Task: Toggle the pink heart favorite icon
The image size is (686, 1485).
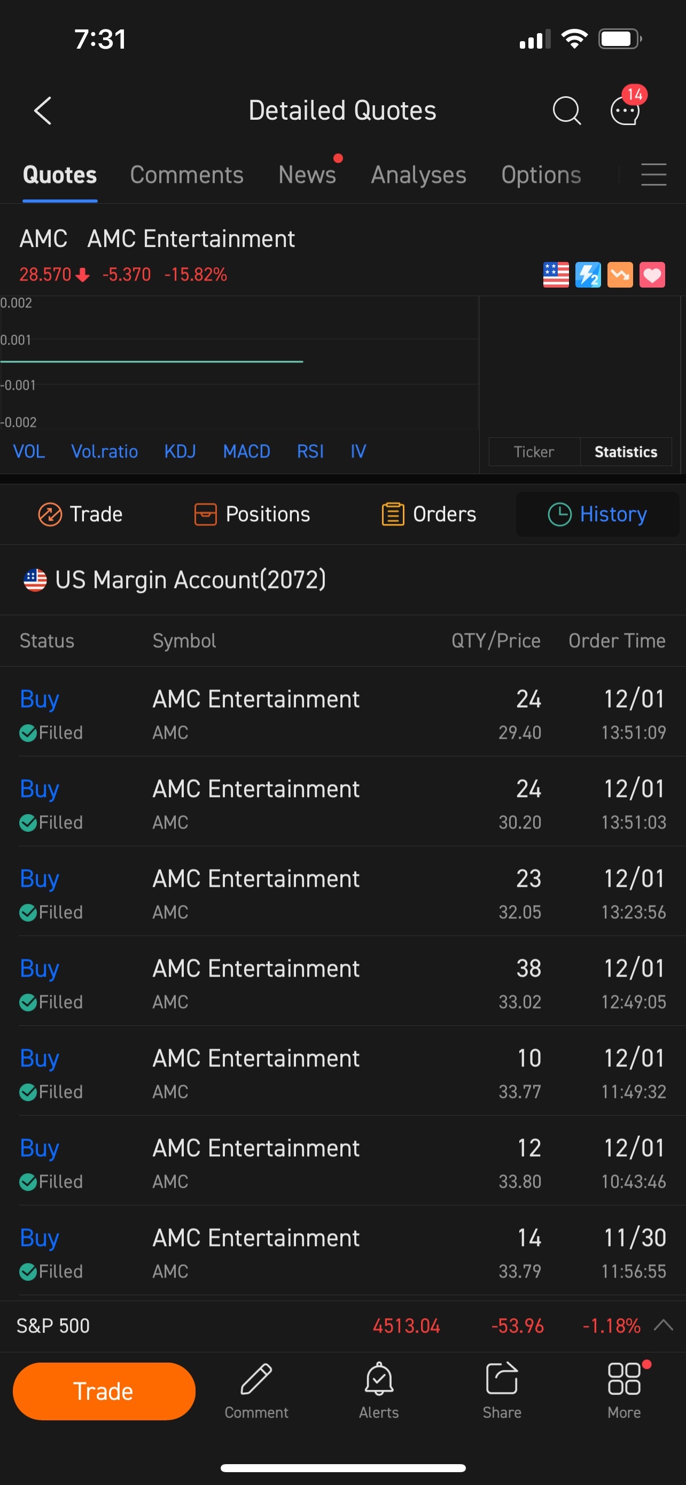Action: pyautogui.click(x=652, y=274)
